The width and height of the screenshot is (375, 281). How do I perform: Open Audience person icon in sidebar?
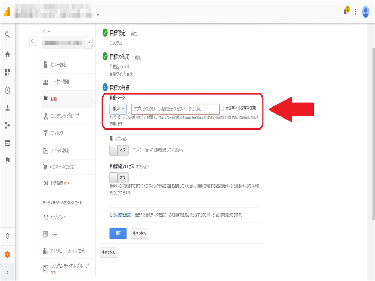(7, 108)
